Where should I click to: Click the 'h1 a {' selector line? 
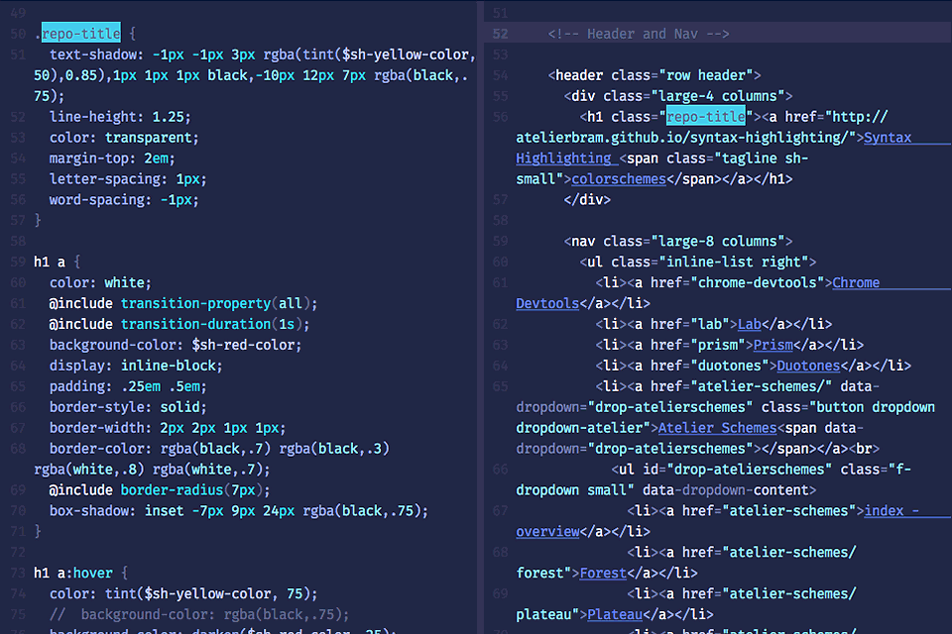[58, 263]
